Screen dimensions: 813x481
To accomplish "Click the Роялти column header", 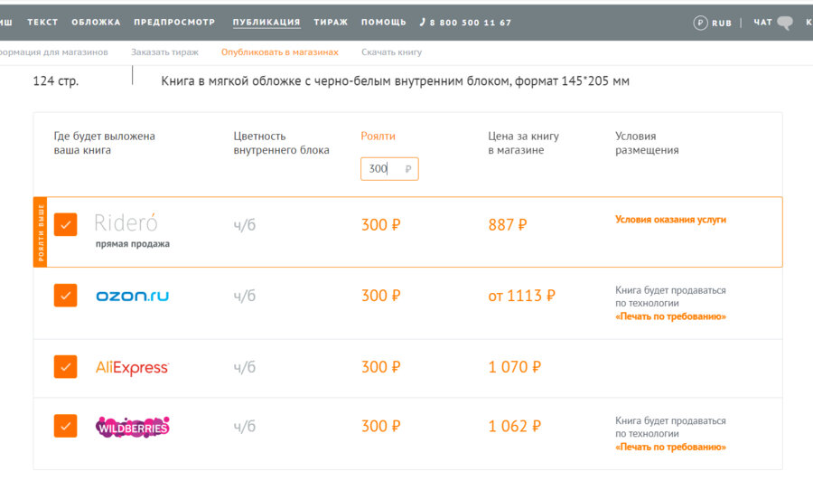I will [x=378, y=136].
